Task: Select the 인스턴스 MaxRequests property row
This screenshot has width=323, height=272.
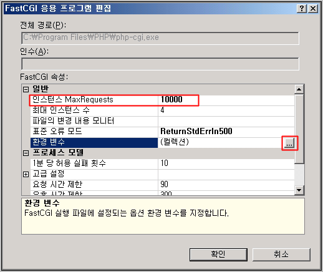Action: point(162,100)
